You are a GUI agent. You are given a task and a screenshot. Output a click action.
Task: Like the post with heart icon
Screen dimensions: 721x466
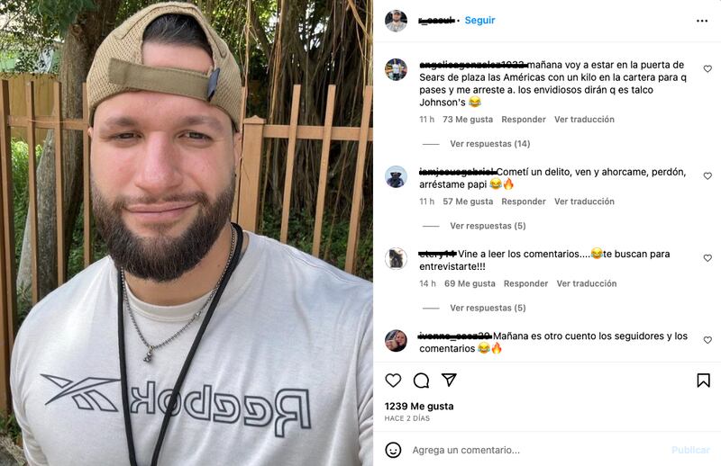393,381
